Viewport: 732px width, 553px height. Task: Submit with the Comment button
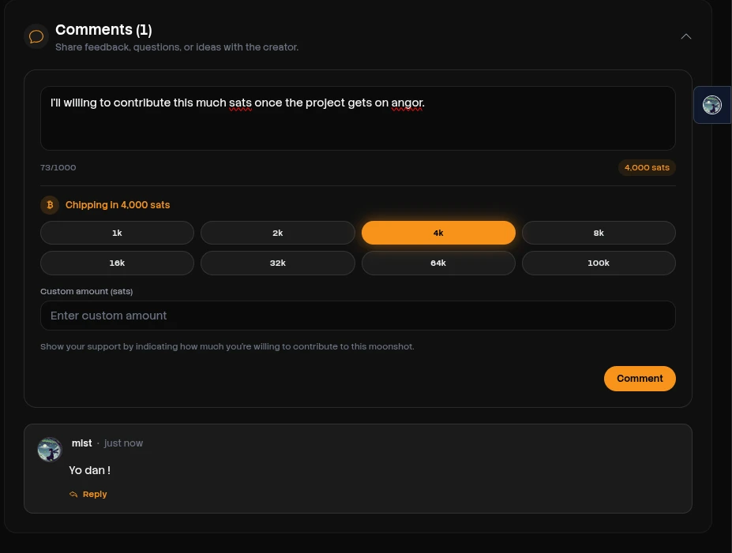click(640, 379)
